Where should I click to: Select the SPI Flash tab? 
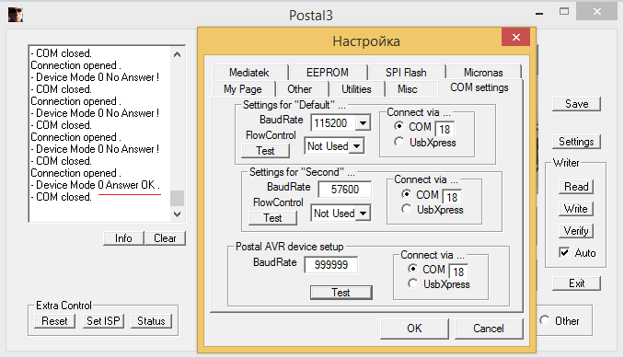(x=406, y=73)
